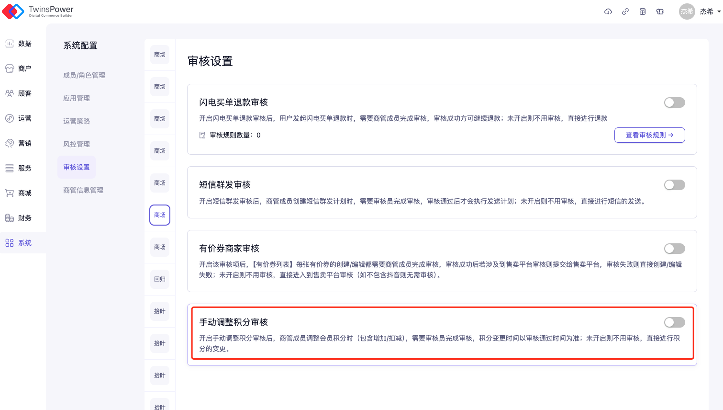The width and height of the screenshot is (723, 410).
Task: Enable the 闪电买单退款审核 toggle
Action: pos(674,102)
